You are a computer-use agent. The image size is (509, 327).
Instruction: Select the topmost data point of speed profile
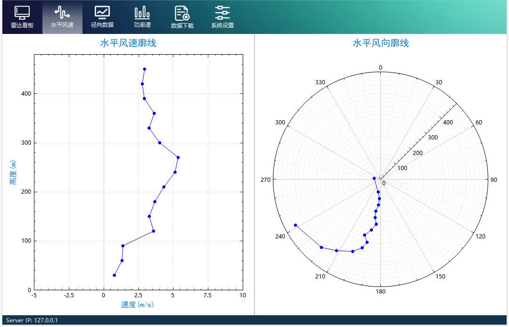[145, 69]
